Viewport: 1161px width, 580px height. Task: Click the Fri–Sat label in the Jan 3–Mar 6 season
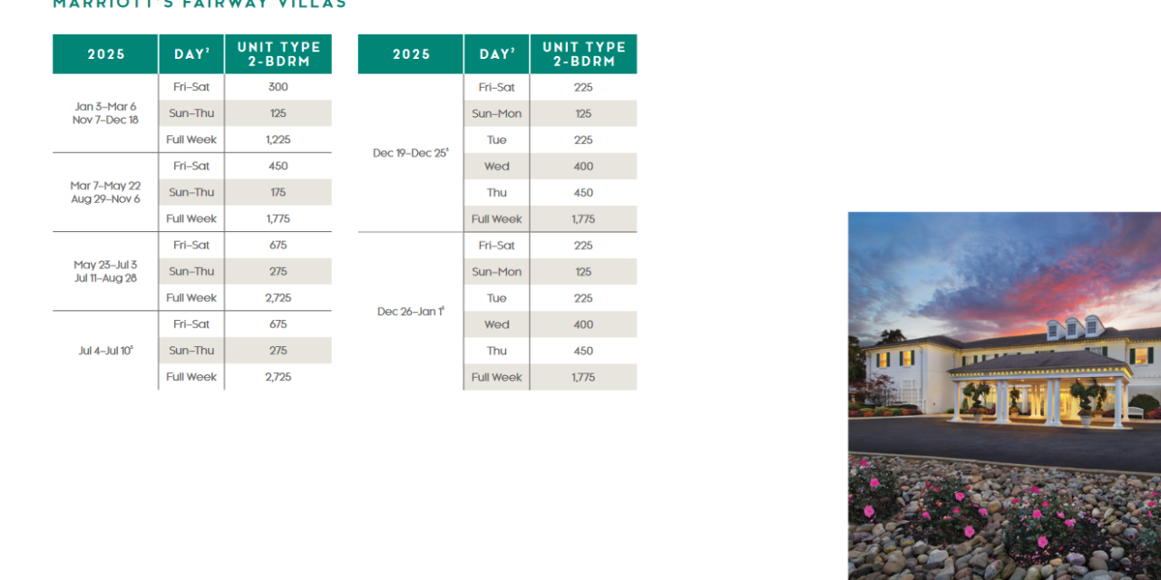pos(191,87)
